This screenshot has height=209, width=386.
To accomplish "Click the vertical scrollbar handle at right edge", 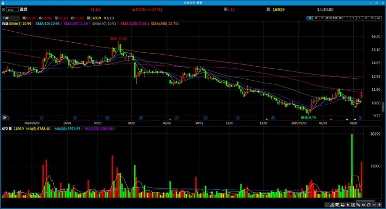I will click(383, 106).
